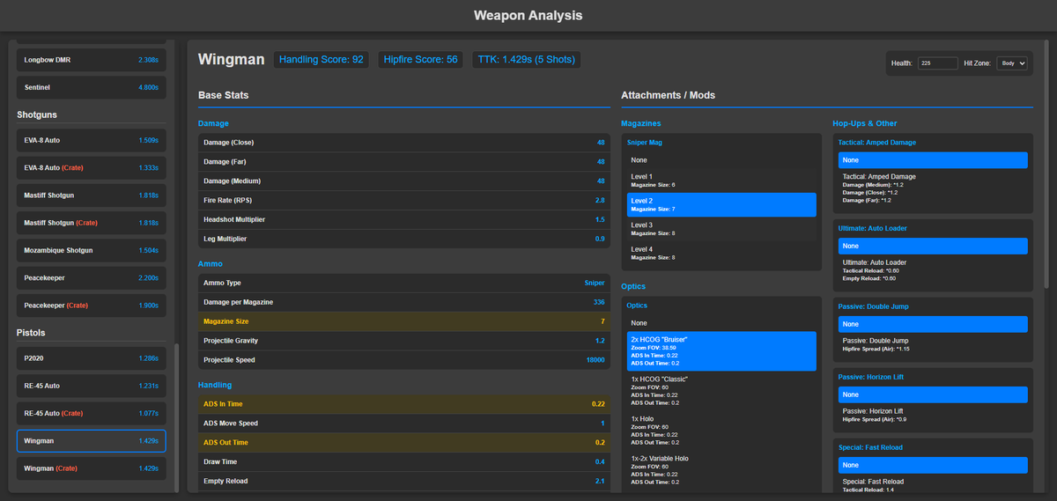1057x501 pixels.
Task: Select the 1x-2x Variable Holo optic
Action: pyautogui.click(x=721, y=470)
